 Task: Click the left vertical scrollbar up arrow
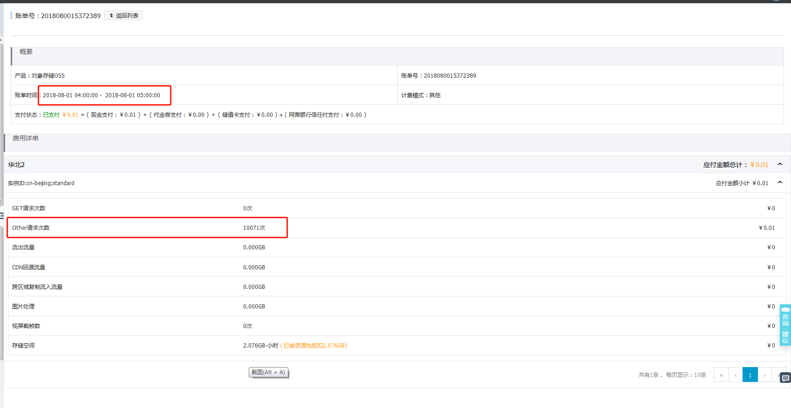coord(1,40)
